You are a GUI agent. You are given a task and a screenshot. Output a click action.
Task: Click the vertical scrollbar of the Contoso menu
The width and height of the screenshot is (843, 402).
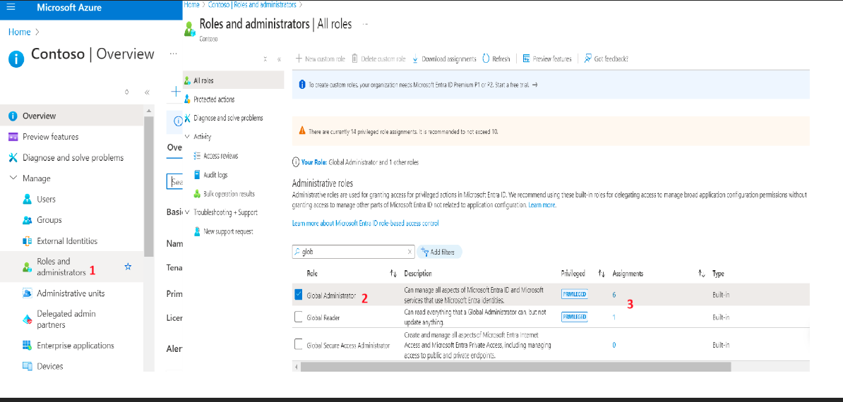pyautogui.click(x=149, y=186)
